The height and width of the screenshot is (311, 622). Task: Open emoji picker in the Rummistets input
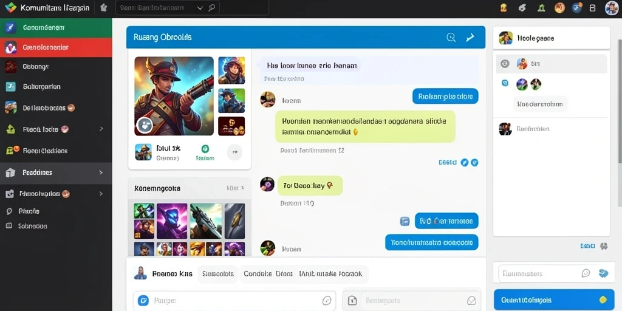coord(586,273)
